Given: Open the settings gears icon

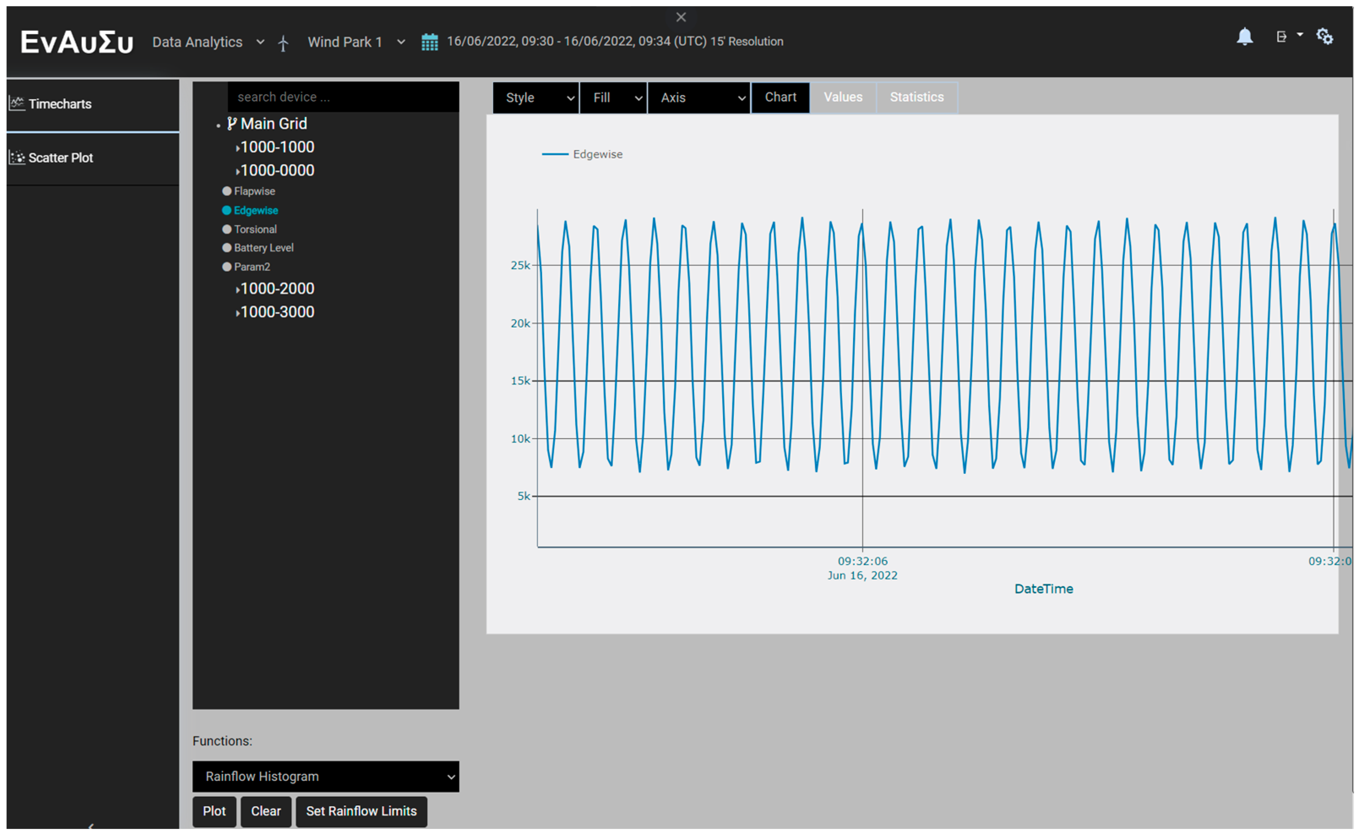Looking at the screenshot, I should coord(1325,37).
